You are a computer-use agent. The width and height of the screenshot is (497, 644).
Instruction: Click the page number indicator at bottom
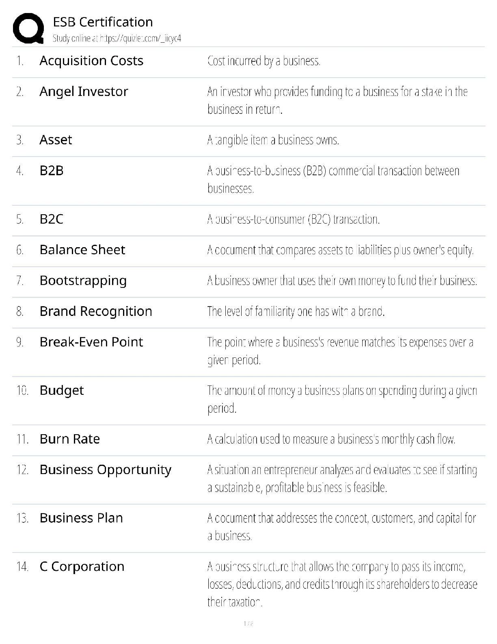click(248, 623)
